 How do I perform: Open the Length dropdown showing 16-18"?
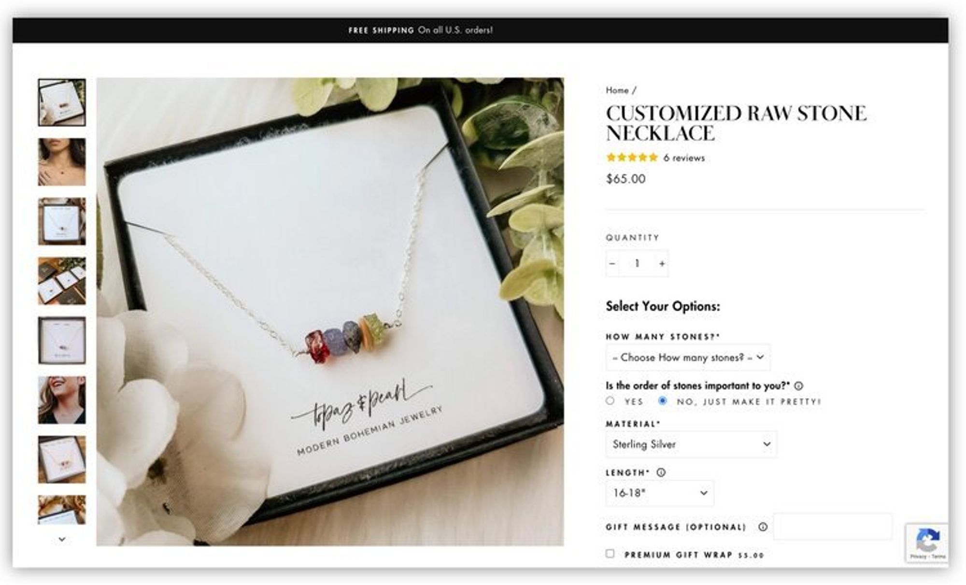[x=660, y=493]
